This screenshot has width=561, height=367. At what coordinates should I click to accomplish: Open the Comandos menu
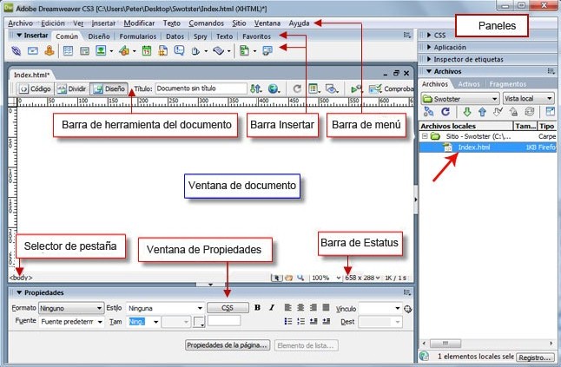click(x=206, y=23)
